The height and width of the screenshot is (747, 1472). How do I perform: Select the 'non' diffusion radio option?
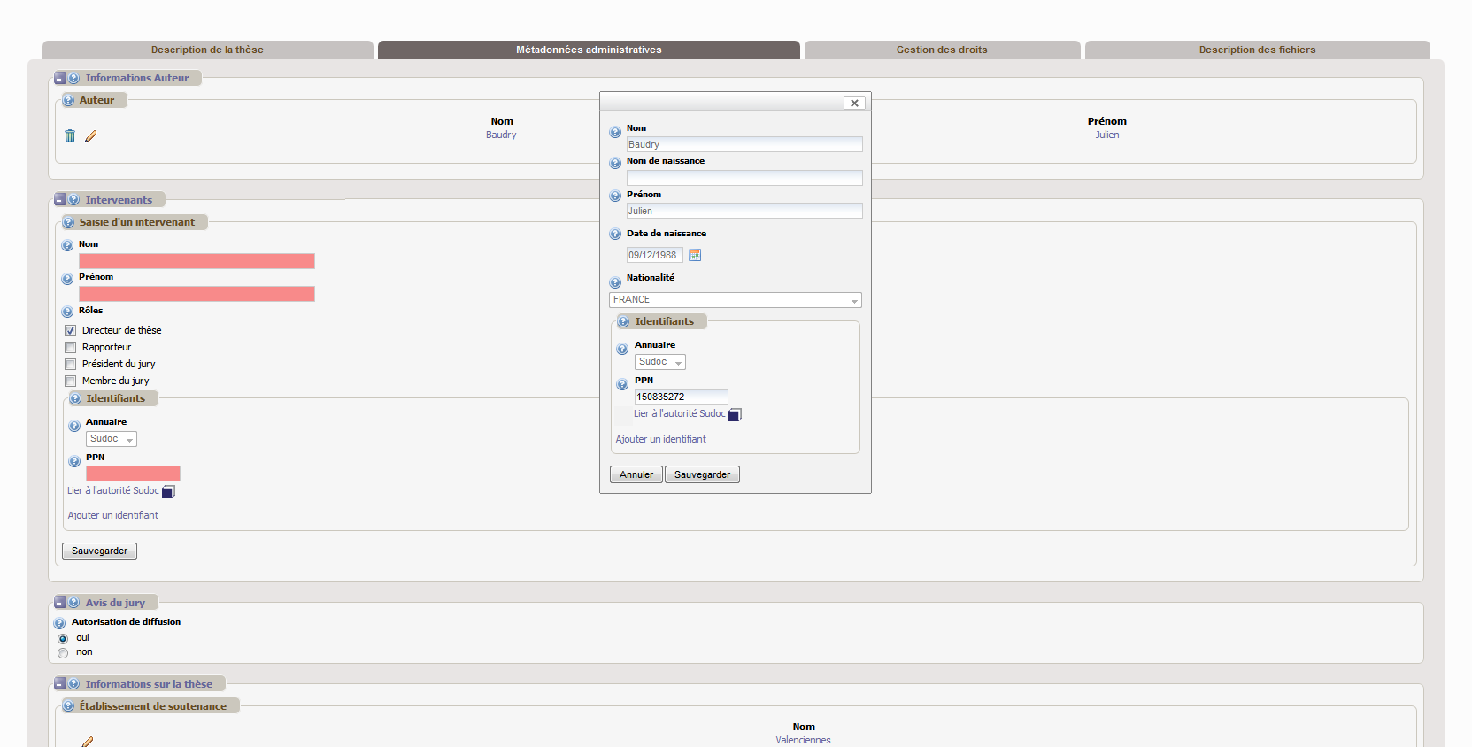point(63,653)
